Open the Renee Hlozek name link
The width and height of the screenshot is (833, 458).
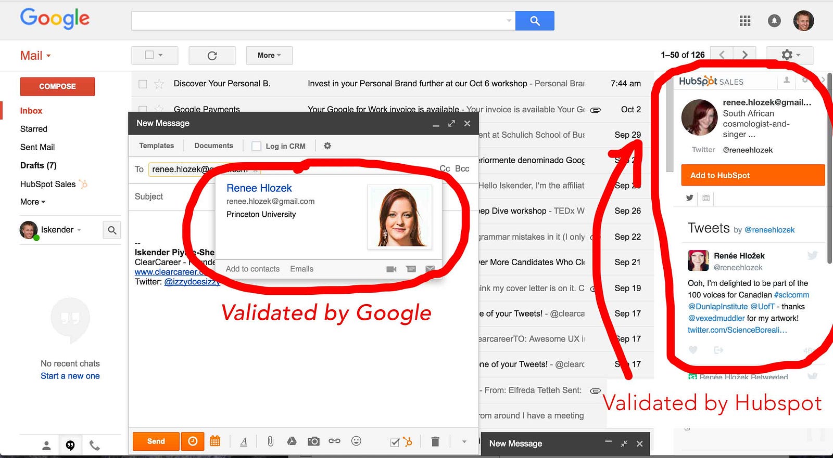(x=259, y=188)
